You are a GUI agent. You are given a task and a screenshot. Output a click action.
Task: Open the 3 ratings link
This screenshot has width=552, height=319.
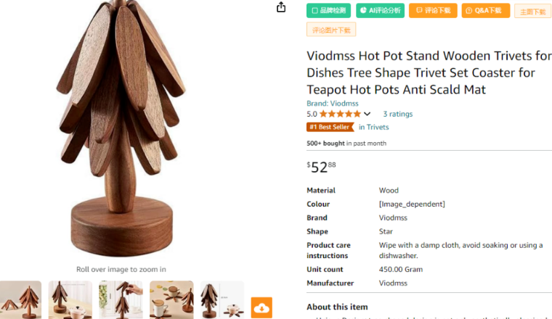pos(397,114)
